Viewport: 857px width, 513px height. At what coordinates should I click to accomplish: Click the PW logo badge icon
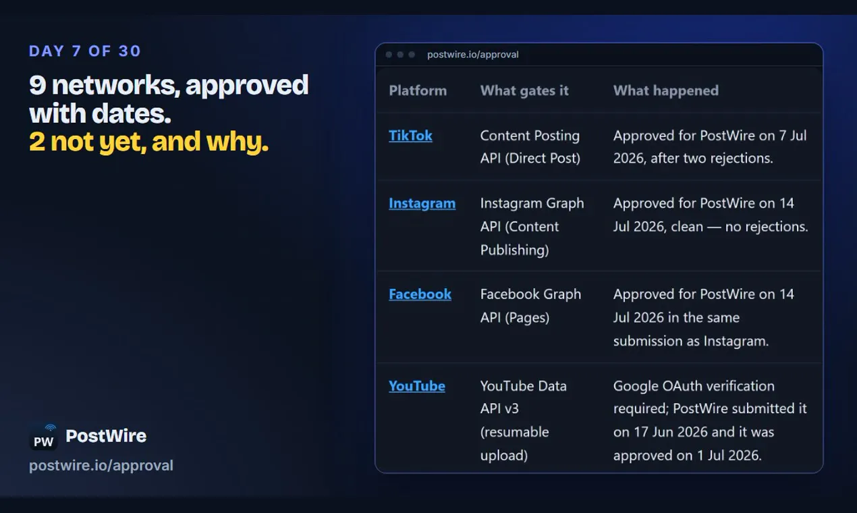point(44,437)
